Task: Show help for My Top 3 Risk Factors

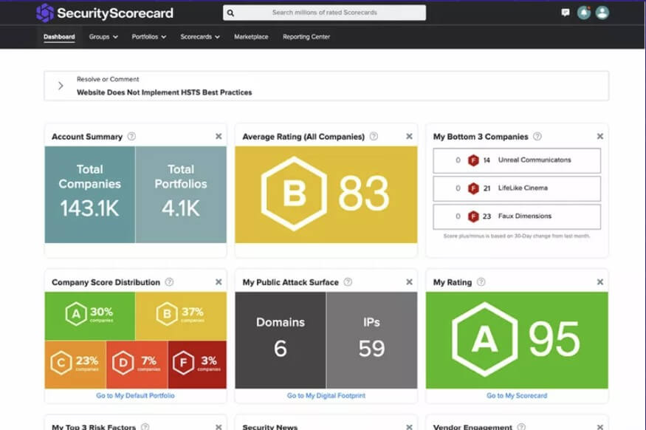Action: click(x=145, y=427)
